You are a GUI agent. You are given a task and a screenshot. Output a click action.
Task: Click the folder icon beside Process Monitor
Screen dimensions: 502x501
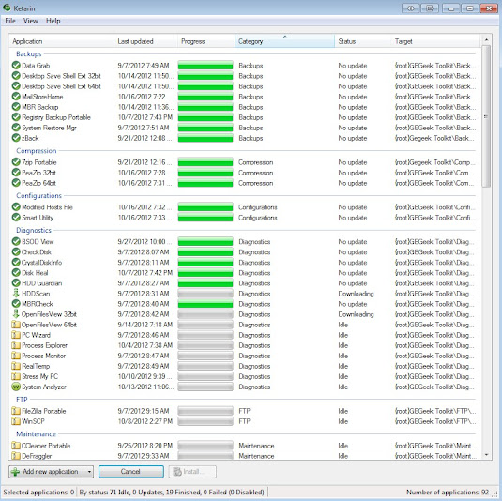16,356
